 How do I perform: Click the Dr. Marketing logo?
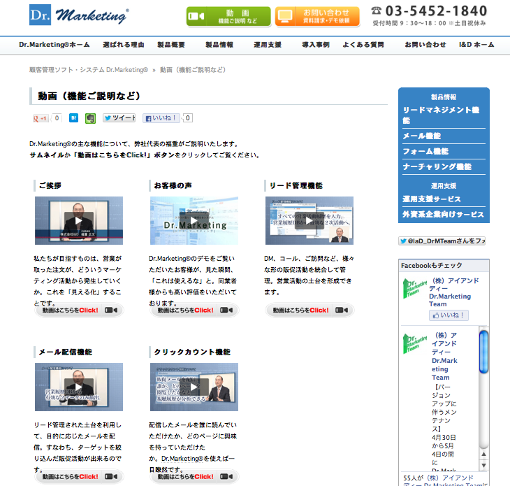click(79, 15)
